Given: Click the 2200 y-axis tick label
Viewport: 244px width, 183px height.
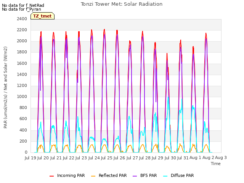Looking at the screenshot, I should coord(22,30).
